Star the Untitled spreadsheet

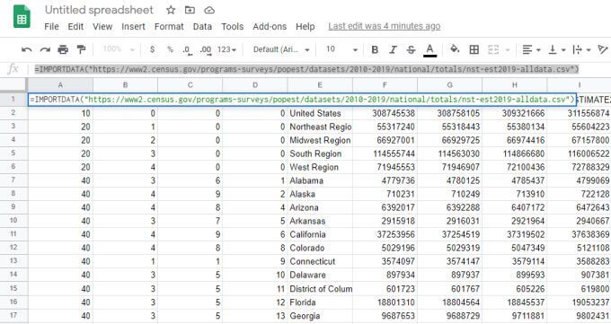[171, 10]
